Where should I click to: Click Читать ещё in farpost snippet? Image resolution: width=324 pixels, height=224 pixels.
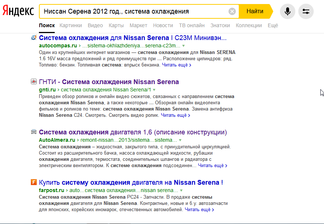199,210
